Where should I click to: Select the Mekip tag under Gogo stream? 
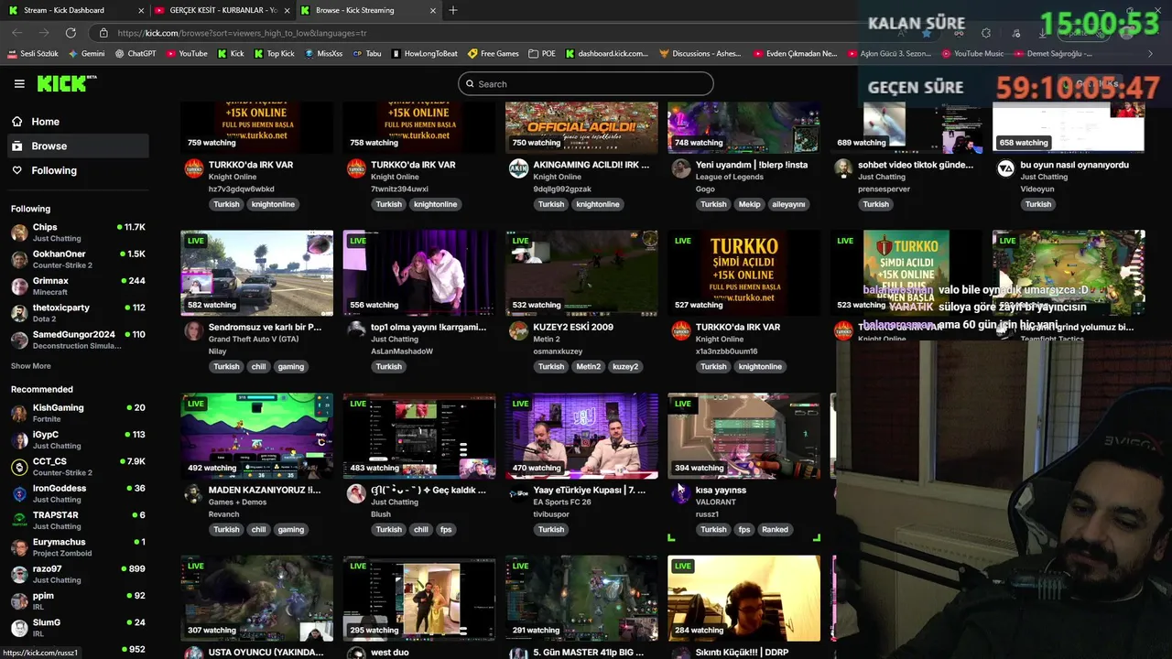[x=749, y=204]
